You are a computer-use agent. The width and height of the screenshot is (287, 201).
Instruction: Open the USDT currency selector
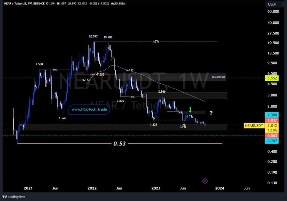tap(274, 4)
